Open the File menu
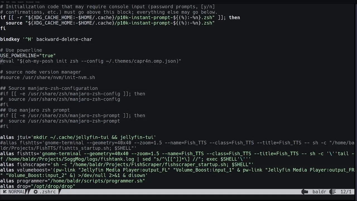357x201 pixels. (3, 2)
